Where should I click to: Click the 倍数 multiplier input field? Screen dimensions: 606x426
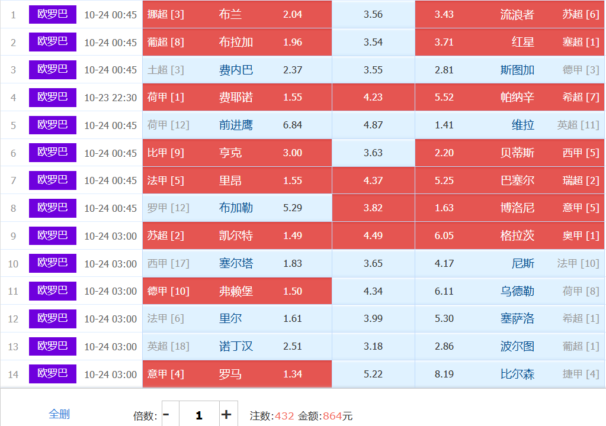pyautogui.click(x=198, y=415)
